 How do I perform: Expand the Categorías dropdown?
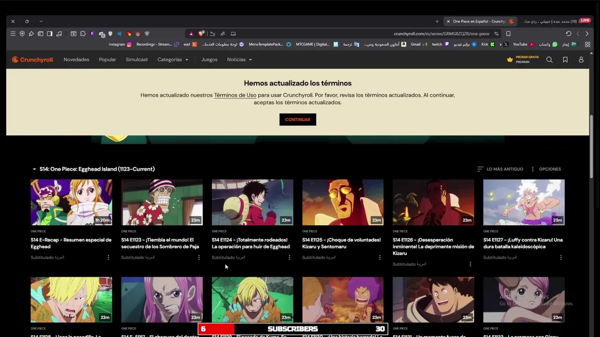pyautogui.click(x=173, y=59)
